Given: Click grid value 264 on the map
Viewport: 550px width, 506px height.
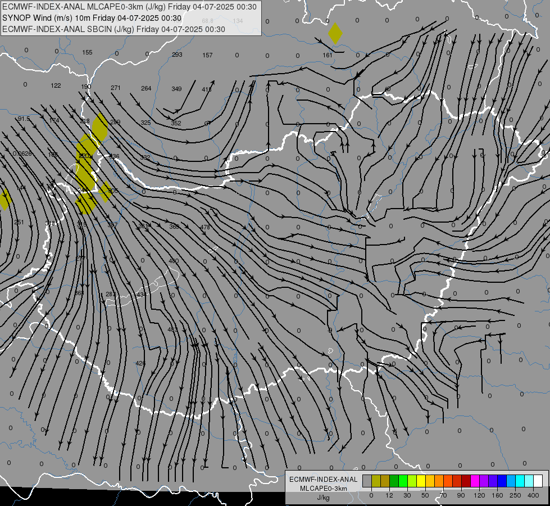Looking at the screenshot, I should (146, 88).
